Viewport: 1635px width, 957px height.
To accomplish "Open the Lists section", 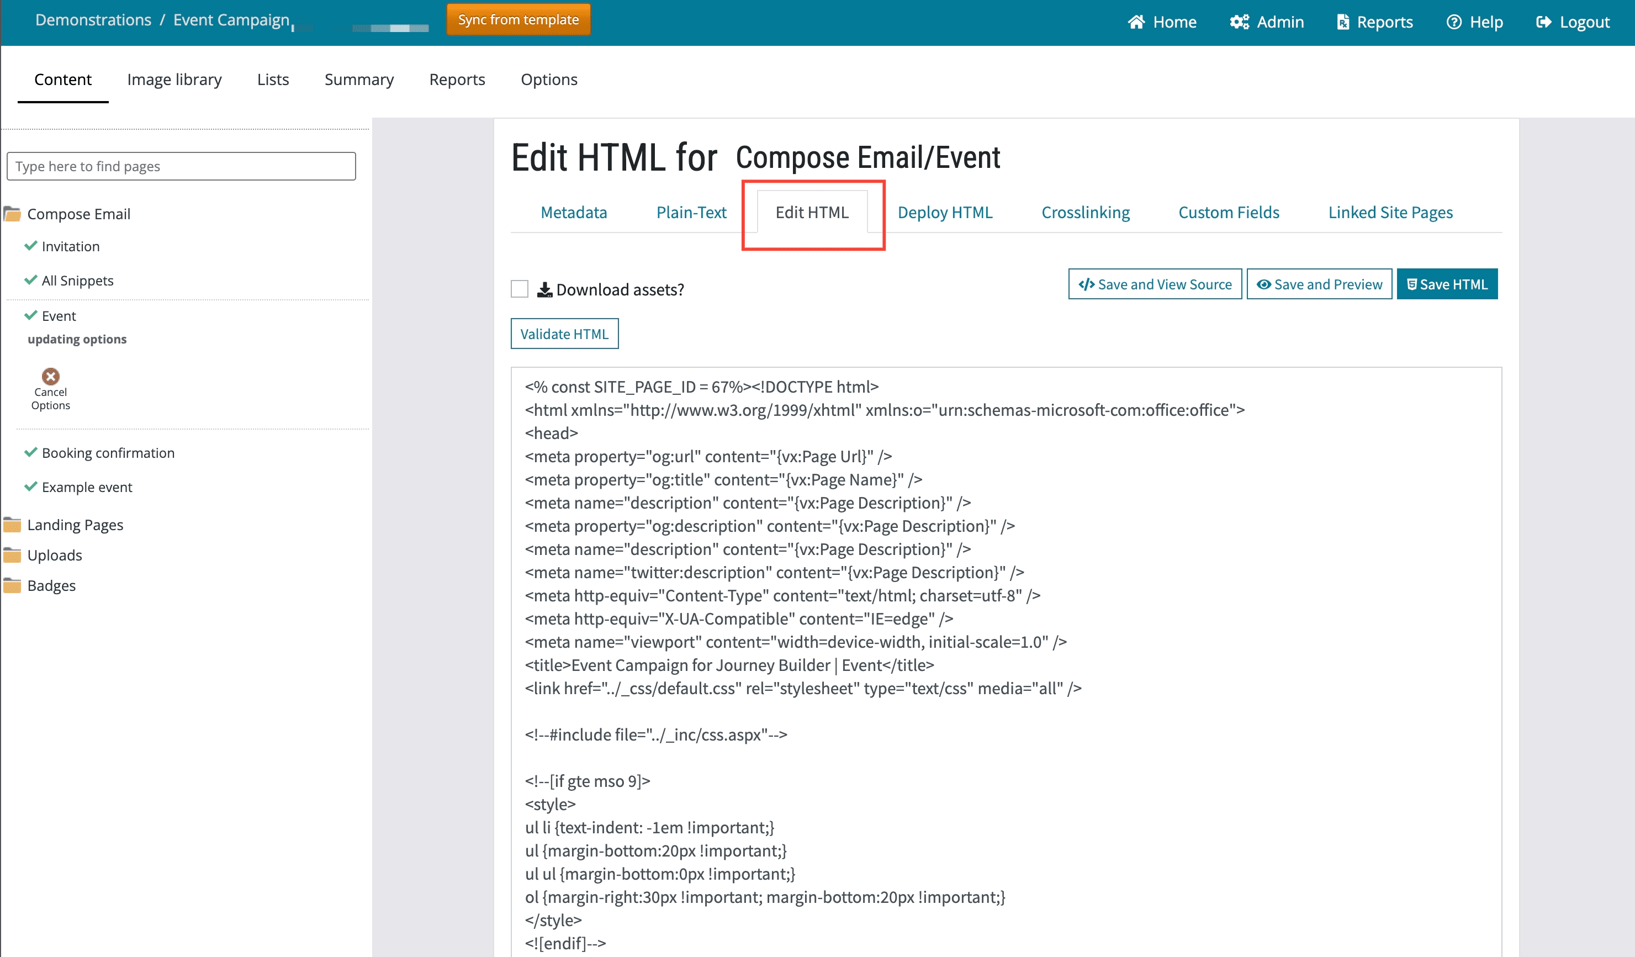I will point(273,79).
